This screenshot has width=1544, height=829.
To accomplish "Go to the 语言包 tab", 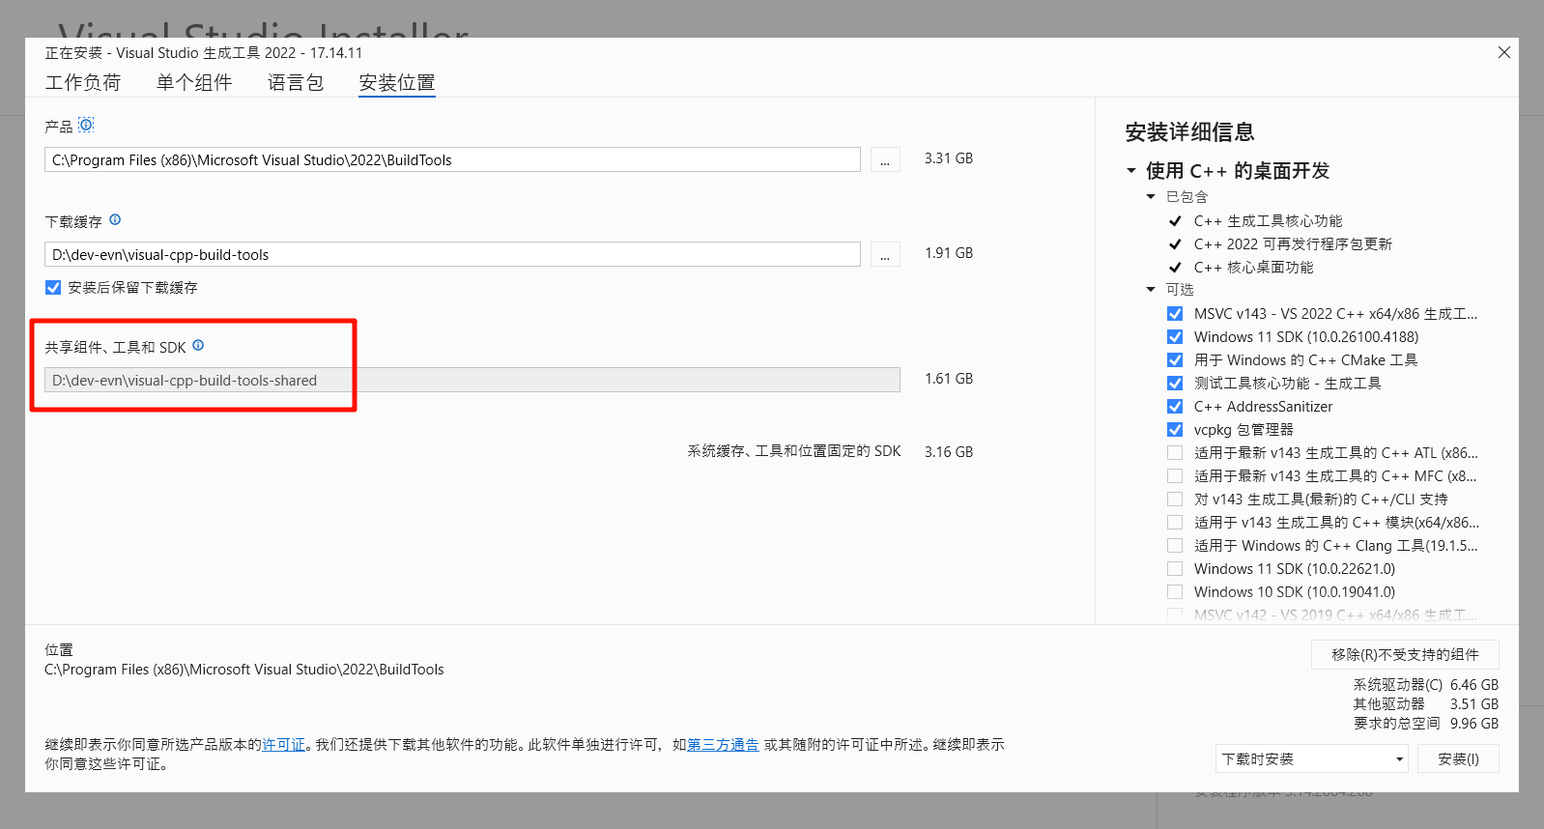I will tap(296, 82).
